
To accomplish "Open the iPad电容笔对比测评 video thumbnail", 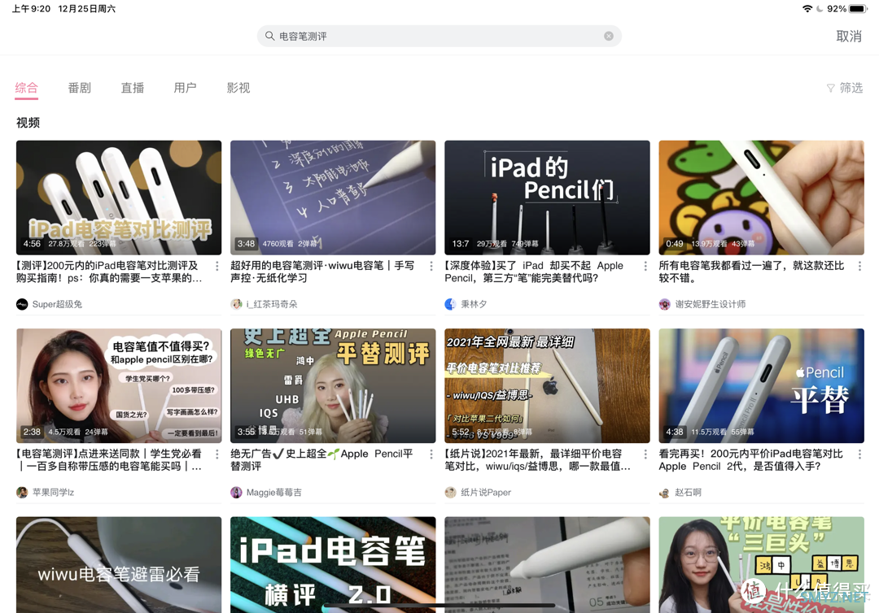I will coord(119,198).
